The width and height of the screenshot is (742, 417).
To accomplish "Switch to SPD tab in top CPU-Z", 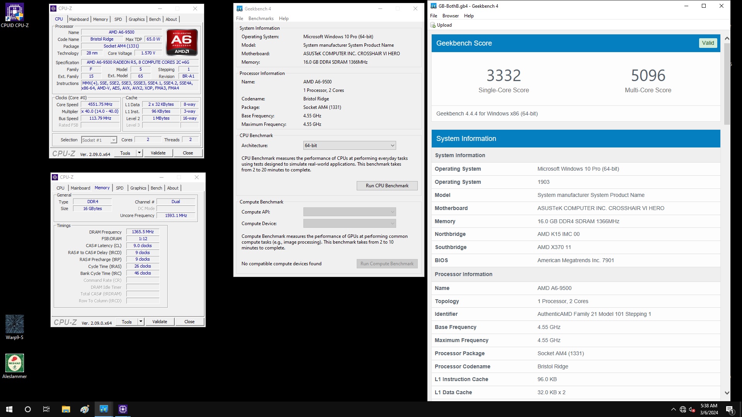I will [118, 19].
